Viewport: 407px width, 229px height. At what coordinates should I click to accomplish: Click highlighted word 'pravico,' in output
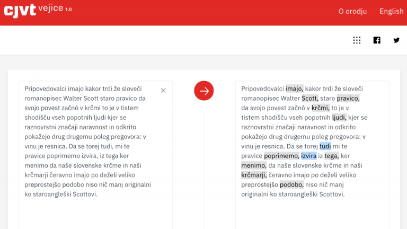[348, 99]
